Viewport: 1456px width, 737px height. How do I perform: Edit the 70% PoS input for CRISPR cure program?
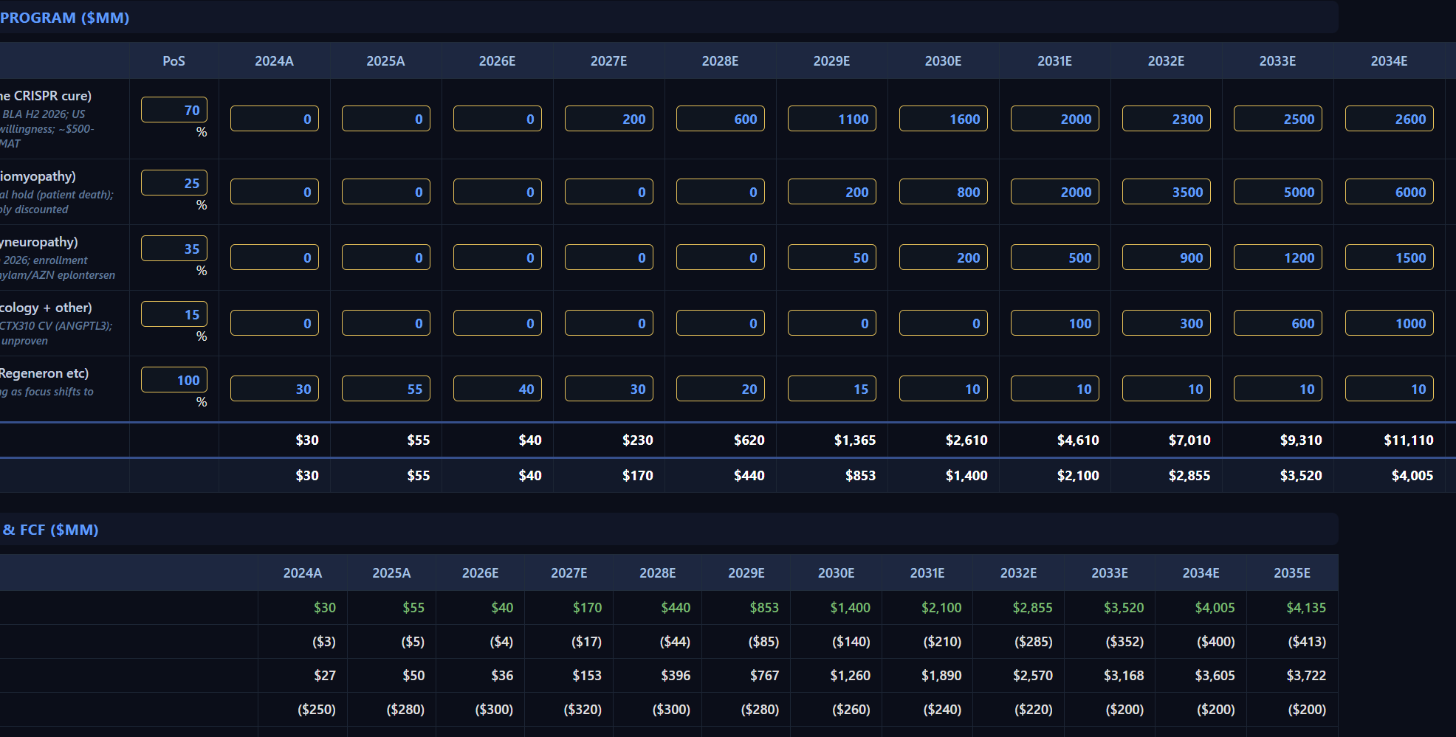(x=174, y=109)
